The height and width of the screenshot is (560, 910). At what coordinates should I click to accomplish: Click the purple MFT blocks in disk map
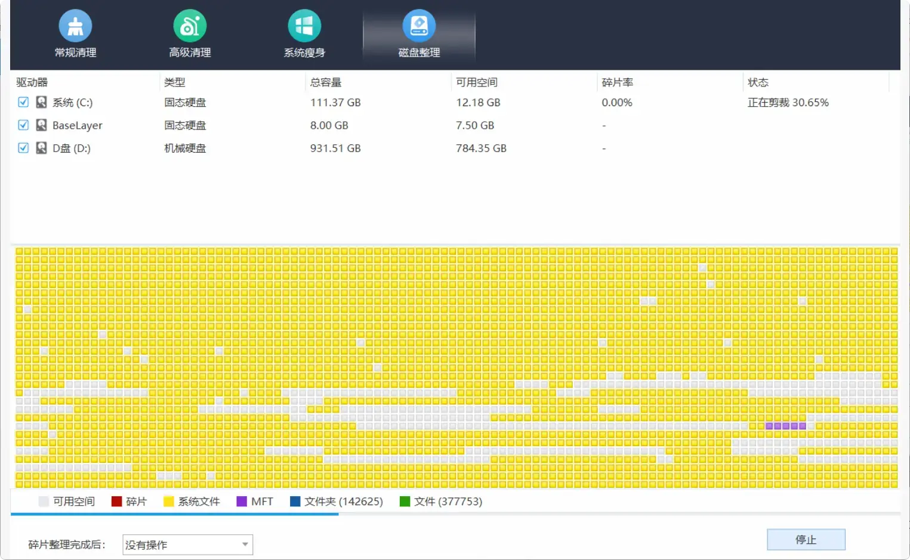coord(785,426)
